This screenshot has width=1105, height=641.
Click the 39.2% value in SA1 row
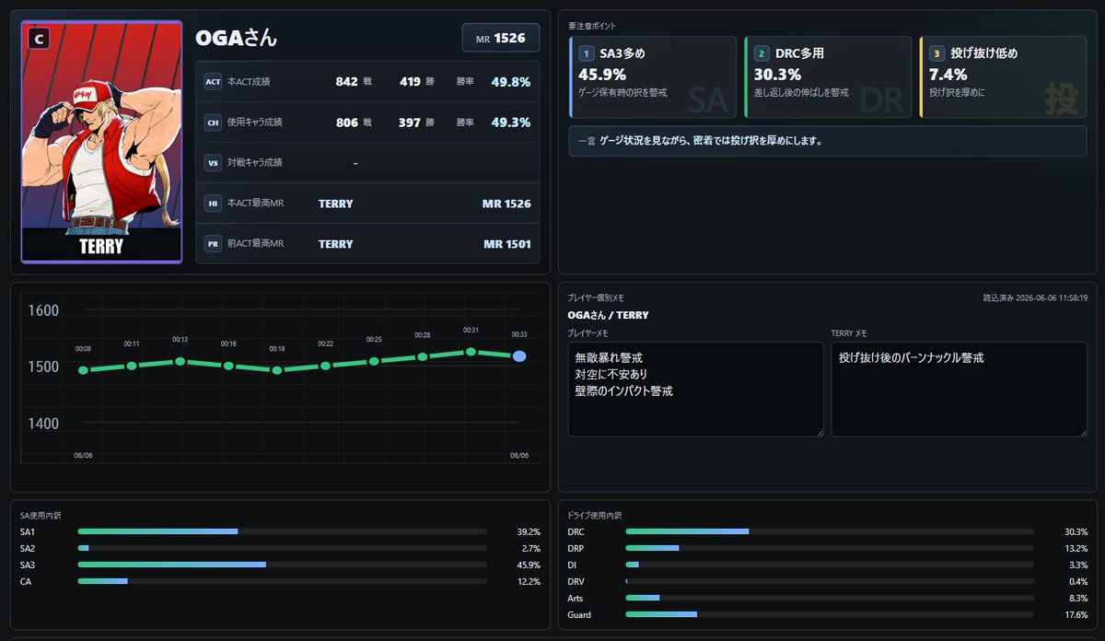(529, 531)
